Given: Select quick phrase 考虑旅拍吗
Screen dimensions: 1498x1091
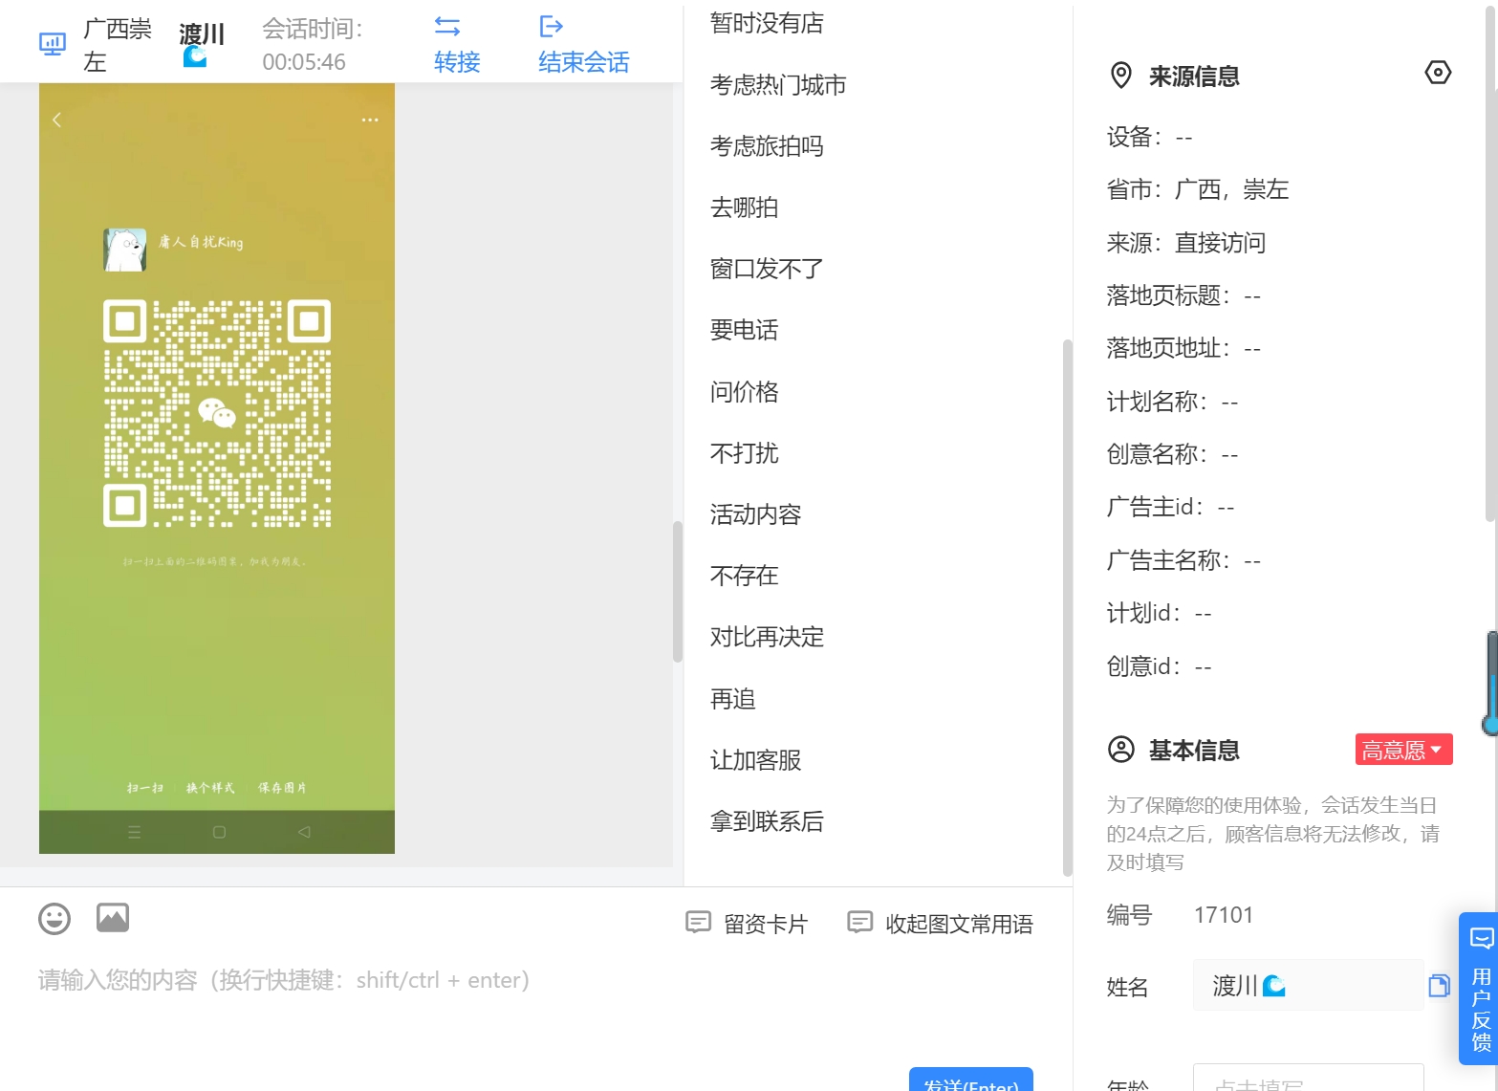Looking at the screenshot, I should pyautogui.click(x=767, y=146).
